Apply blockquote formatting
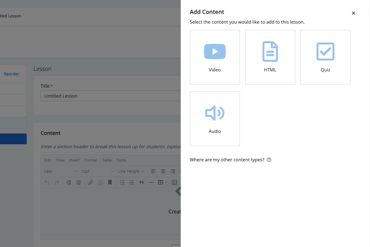 pos(141,182)
